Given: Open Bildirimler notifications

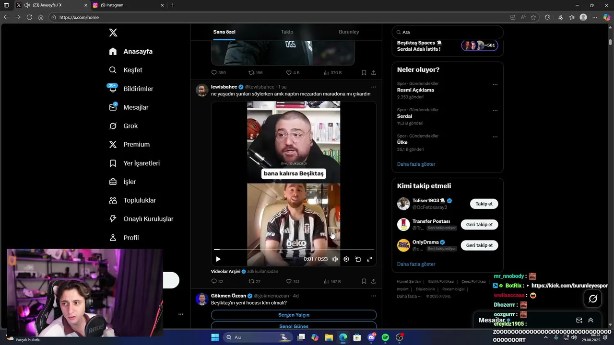Looking at the screenshot, I should pyautogui.click(x=131, y=89).
